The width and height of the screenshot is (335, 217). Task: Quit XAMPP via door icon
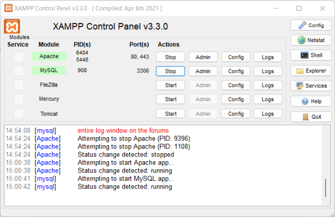click(x=311, y=117)
